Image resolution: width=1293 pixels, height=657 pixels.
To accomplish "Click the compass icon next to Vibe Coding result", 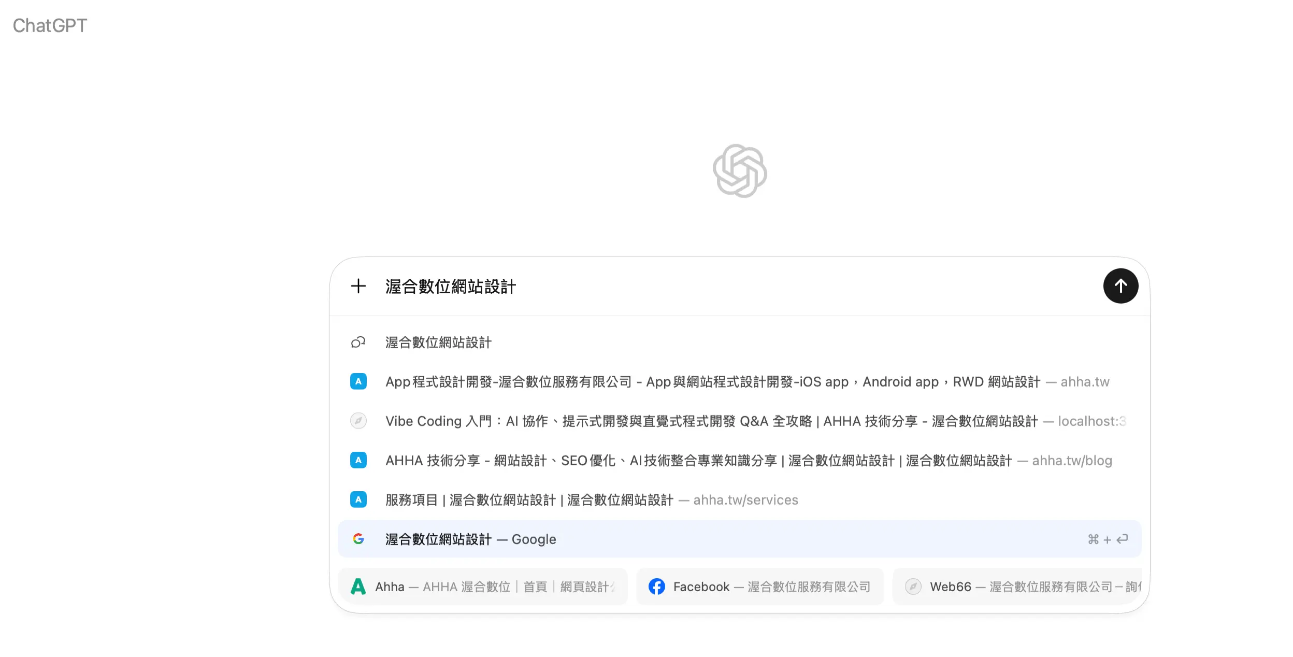I will (x=358, y=421).
